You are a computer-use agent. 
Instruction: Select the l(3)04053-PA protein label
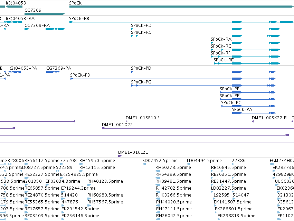[23, 68]
